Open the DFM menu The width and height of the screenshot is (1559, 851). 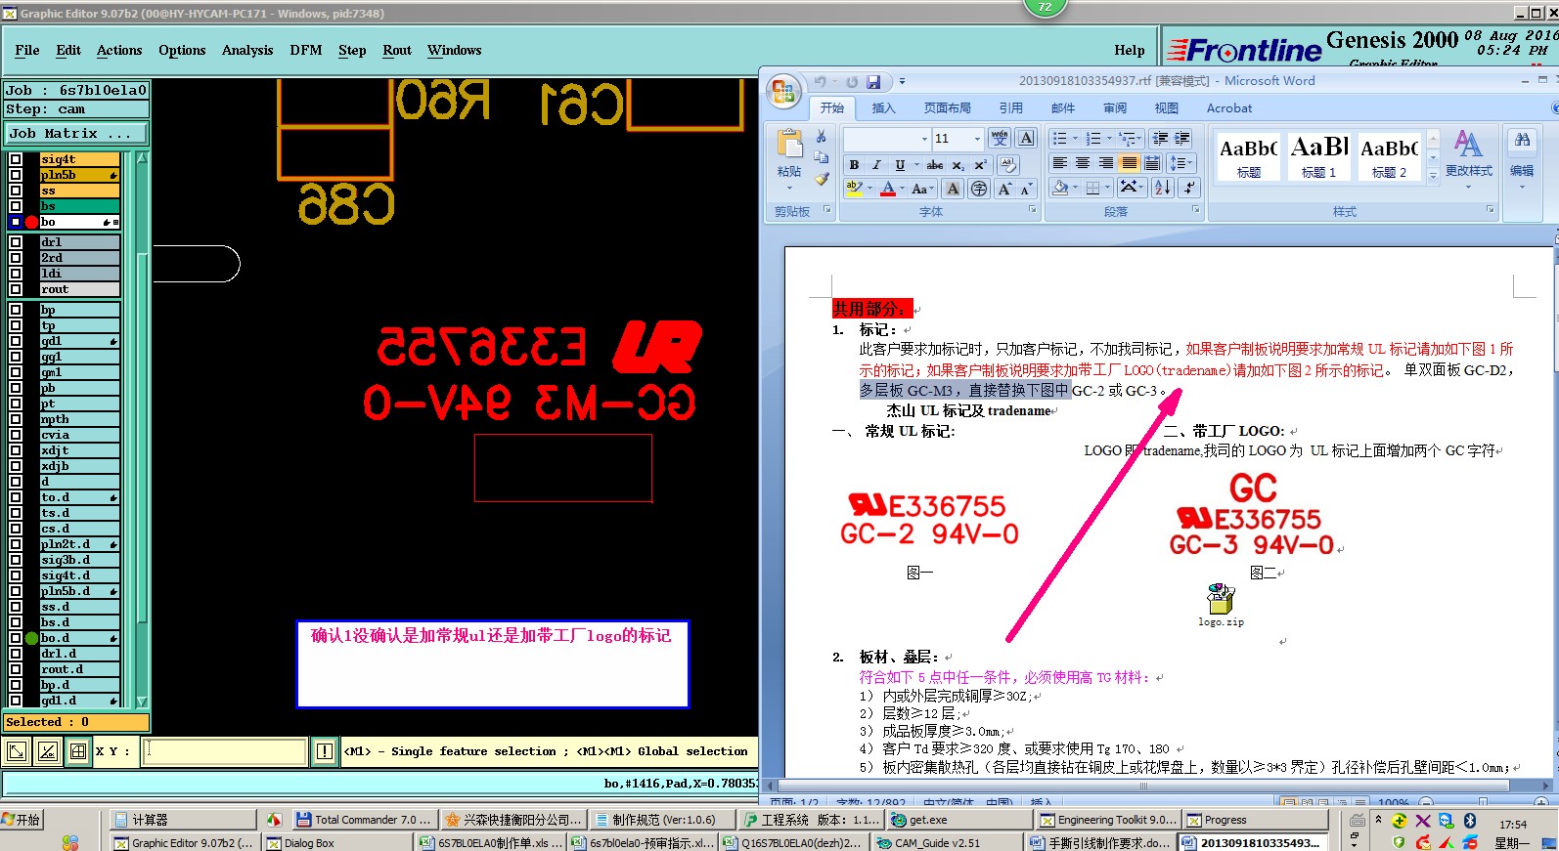[x=306, y=50]
